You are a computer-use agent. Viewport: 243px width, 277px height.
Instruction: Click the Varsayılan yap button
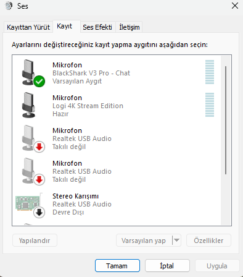(144, 241)
